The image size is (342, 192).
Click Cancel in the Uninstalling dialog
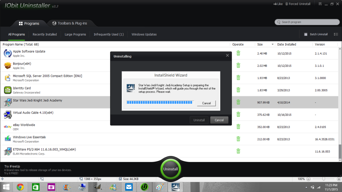pos(219,120)
